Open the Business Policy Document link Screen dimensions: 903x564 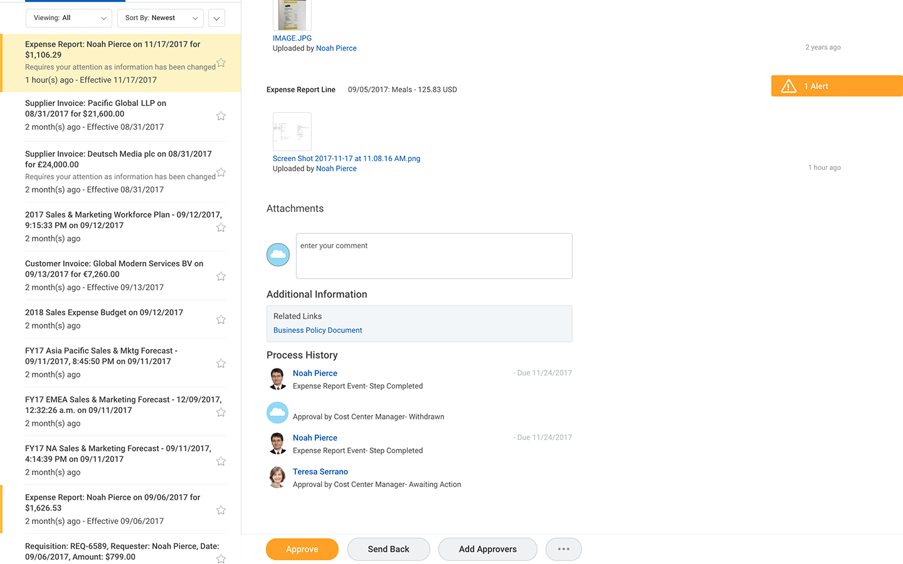317,330
